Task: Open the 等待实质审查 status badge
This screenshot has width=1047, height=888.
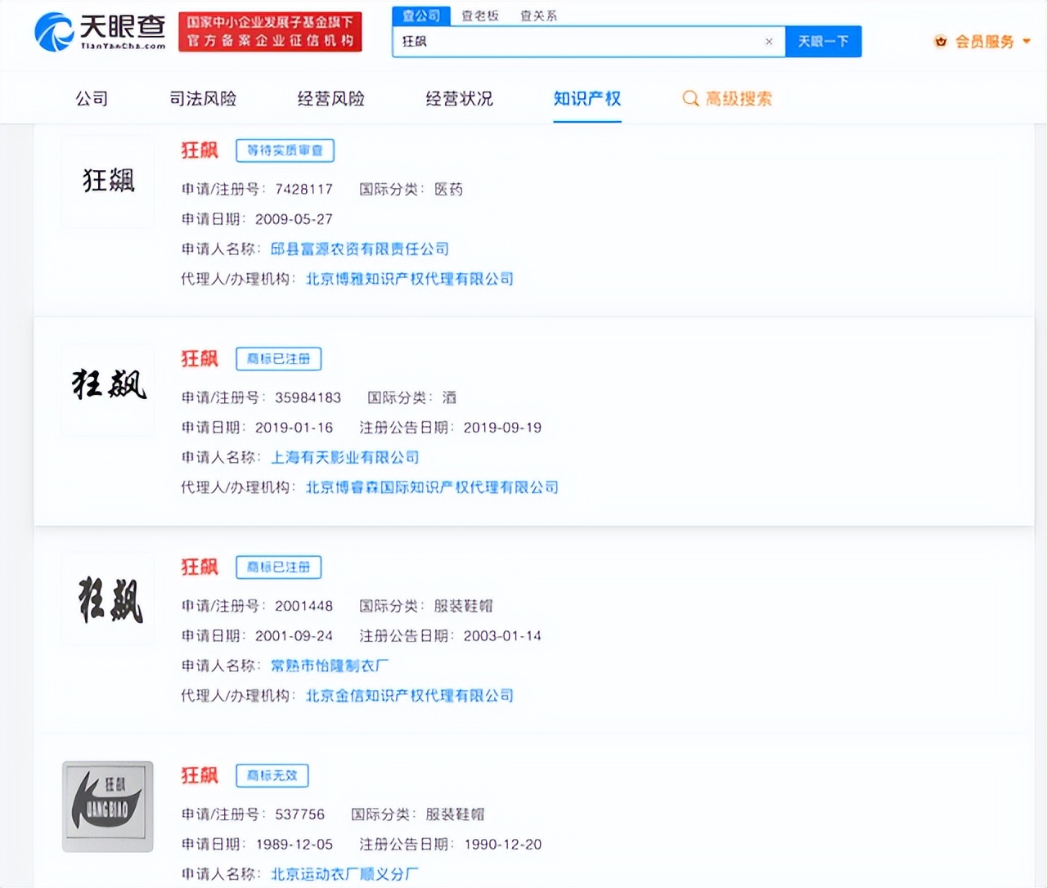Action: pyautogui.click(x=285, y=150)
